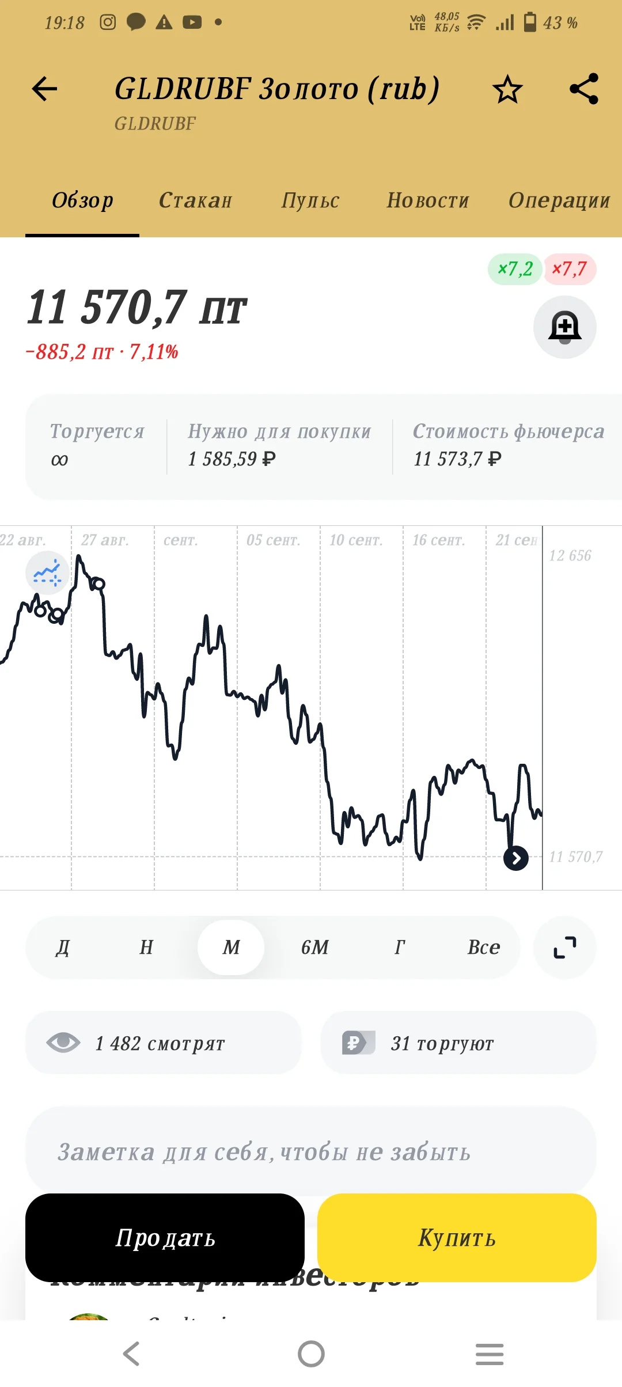Open chart indicators icon on graph

[x=47, y=573]
